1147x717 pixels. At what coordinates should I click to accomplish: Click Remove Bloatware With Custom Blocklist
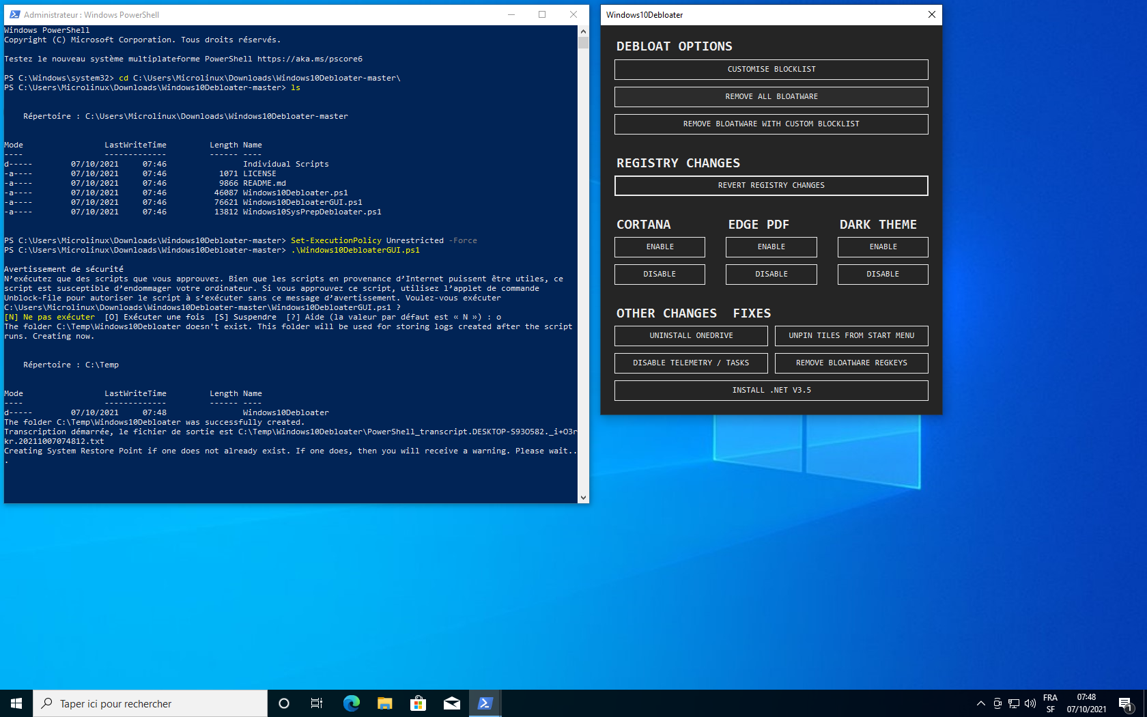point(771,124)
